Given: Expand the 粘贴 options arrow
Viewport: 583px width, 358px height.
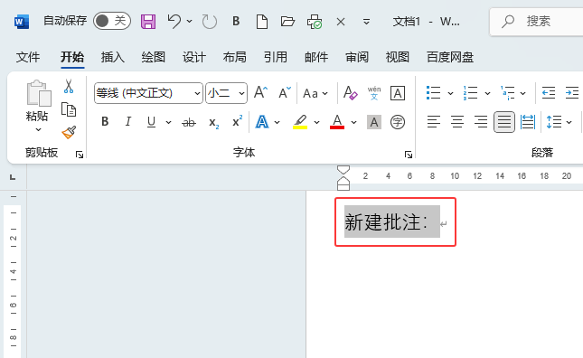Looking at the screenshot, I should click(x=38, y=130).
